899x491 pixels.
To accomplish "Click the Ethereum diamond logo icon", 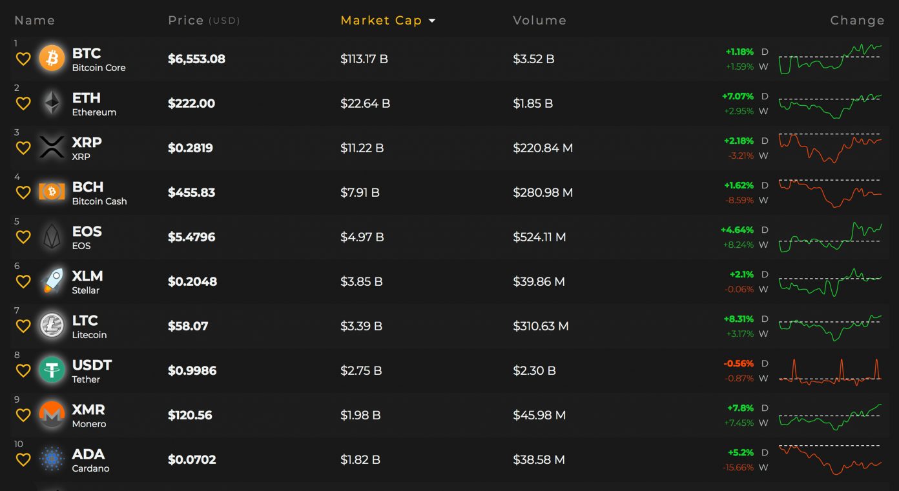I will 52,103.
